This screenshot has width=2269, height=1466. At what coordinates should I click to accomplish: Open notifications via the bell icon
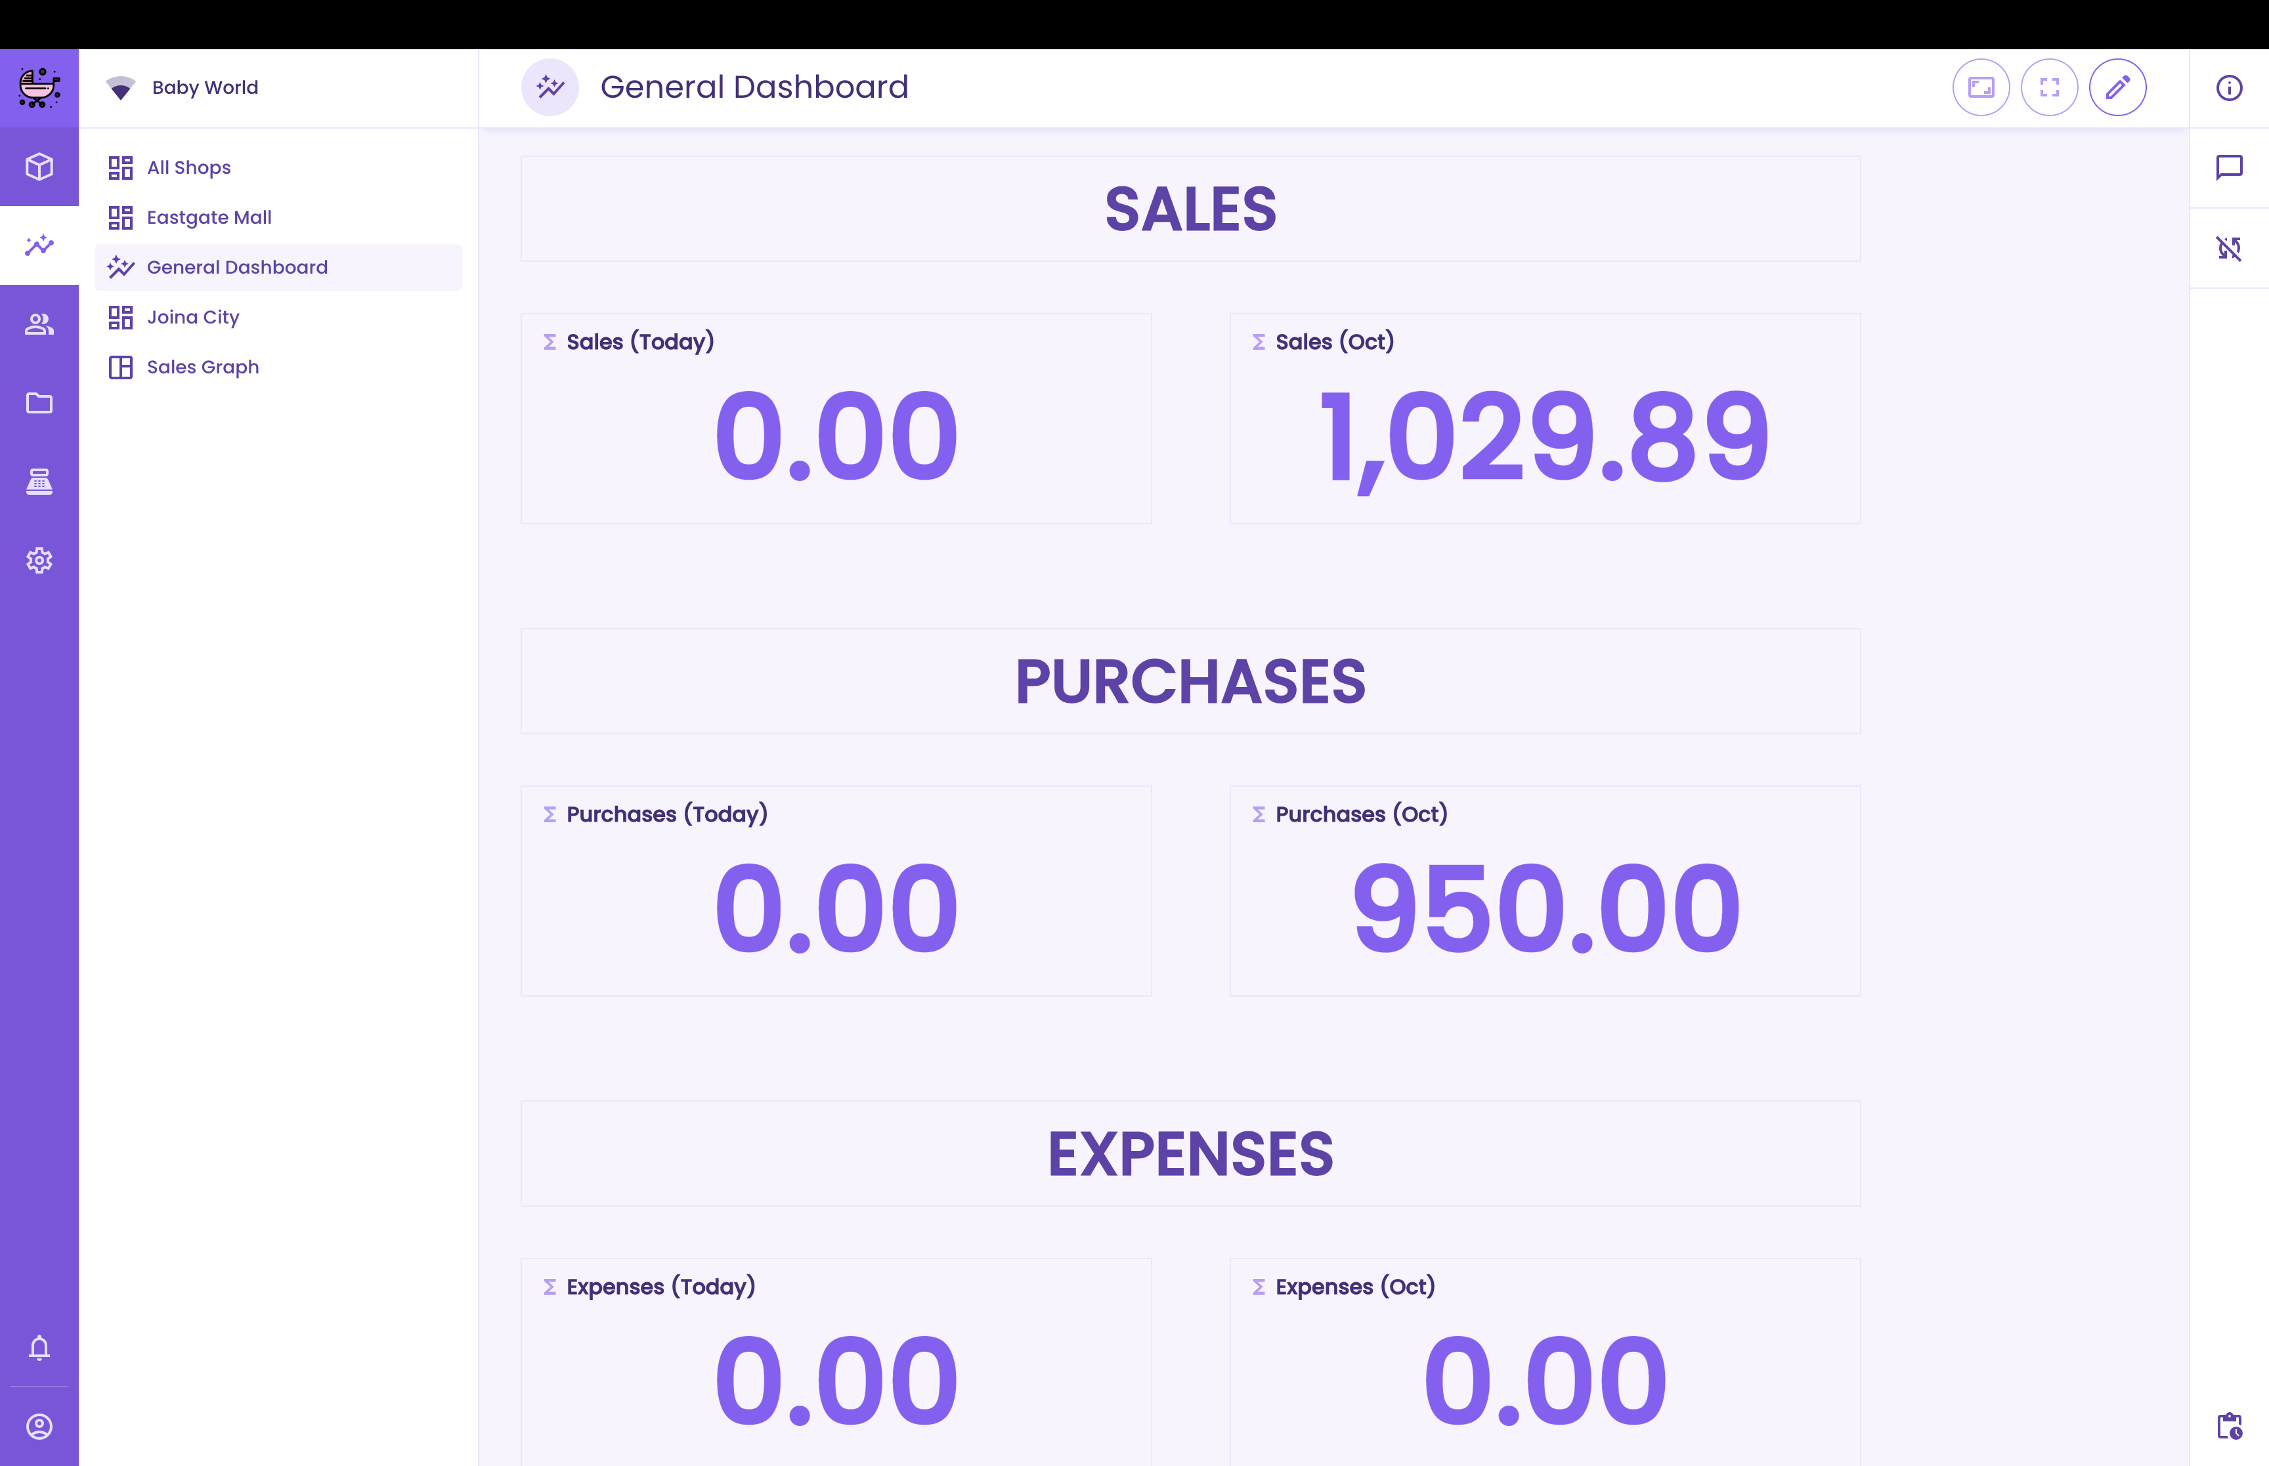pos(39,1347)
